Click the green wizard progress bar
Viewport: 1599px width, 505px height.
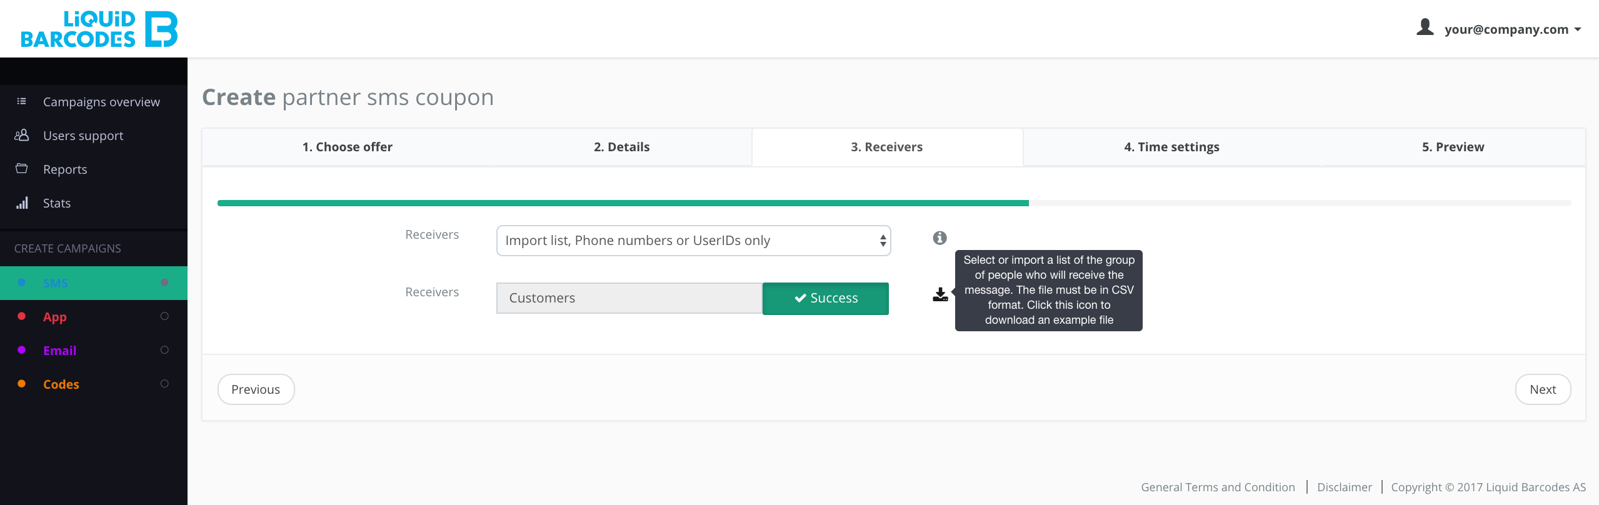coord(623,203)
